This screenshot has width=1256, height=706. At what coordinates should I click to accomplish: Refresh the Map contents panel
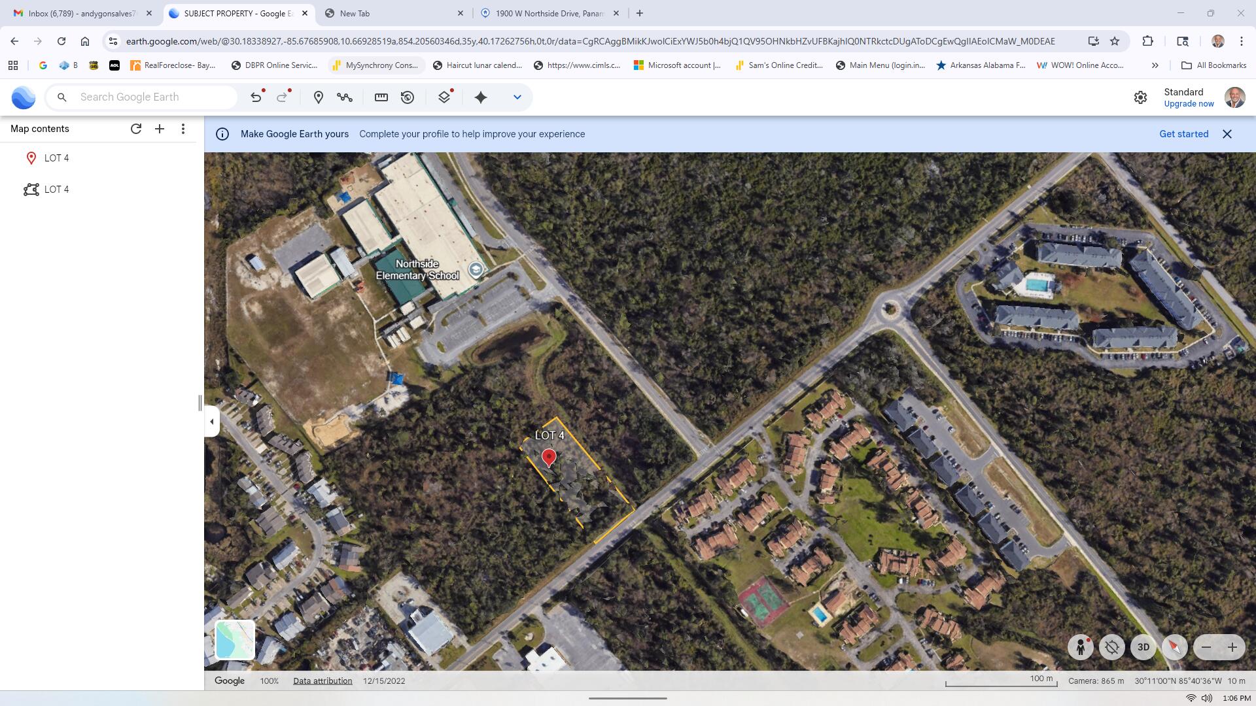(136, 129)
